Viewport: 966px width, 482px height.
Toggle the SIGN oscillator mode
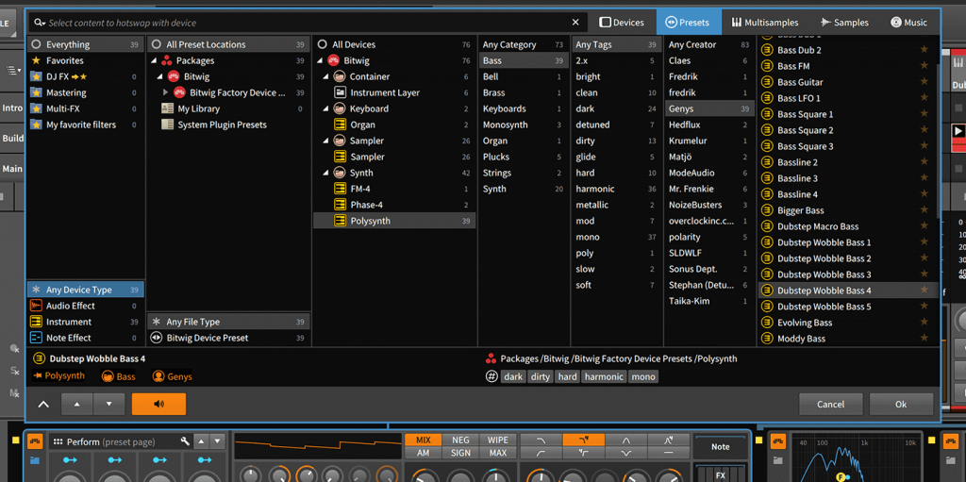pyautogui.click(x=460, y=453)
